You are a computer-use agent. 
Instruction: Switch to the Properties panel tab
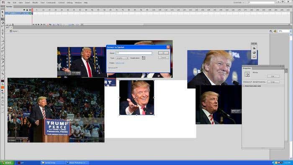pos(247,68)
